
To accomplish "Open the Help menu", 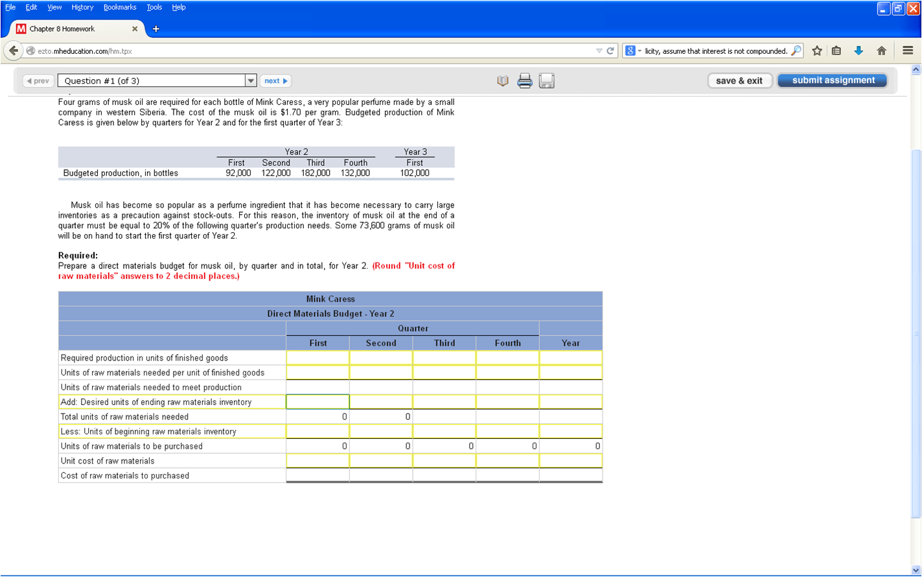I will click(x=179, y=7).
